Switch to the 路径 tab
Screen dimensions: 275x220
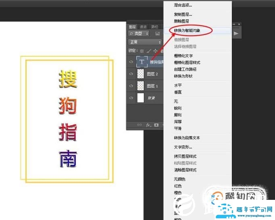coord(154,27)
